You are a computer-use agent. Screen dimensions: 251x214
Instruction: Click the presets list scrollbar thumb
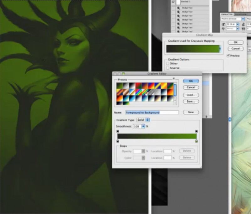point(175,90)
